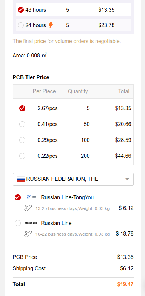Select Russian Line-TongYou shipping method

point(18,197)
